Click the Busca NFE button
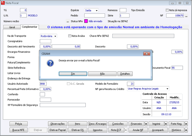This screenshot has height=136, width=192. pyautogui.click(x=18, y=130)
